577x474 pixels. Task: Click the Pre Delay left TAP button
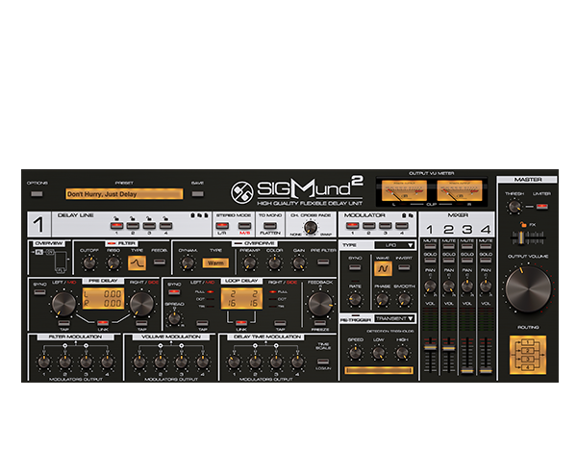tap(64, 323)
